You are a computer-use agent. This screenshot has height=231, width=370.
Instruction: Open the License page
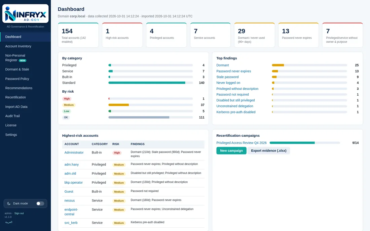click(x=26, y=125)
